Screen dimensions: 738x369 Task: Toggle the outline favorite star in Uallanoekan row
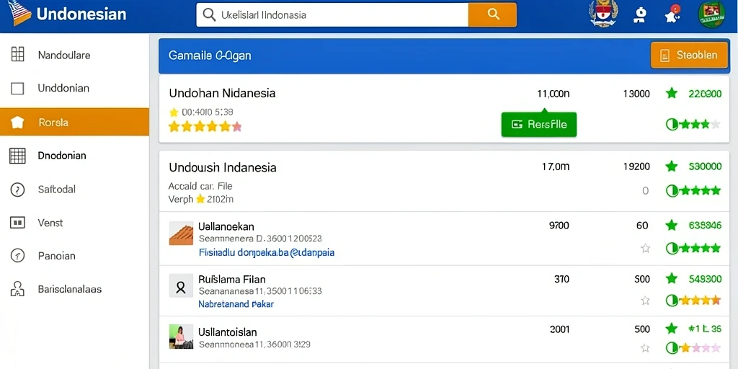pyautogui.click(x=645, y=248)
